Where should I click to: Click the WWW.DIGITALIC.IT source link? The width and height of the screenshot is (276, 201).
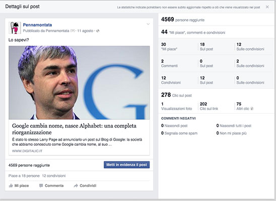27,151
